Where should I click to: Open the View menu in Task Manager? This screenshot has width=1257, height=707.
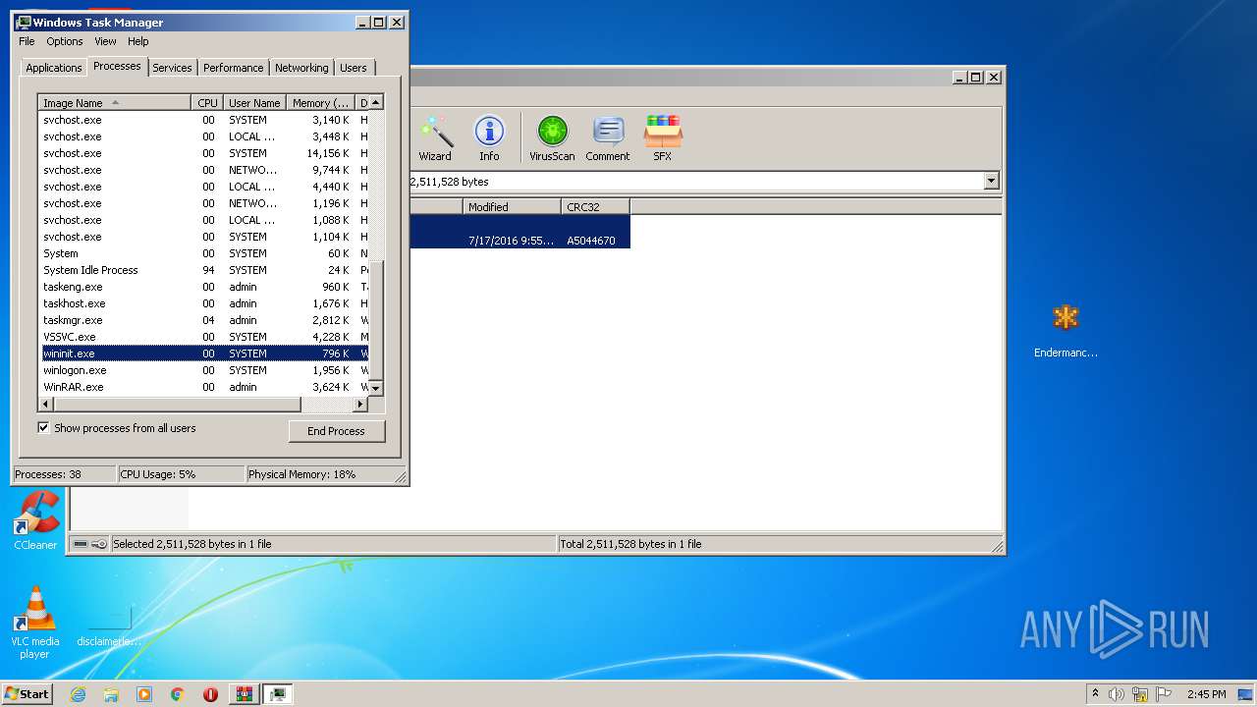point(105,41)
